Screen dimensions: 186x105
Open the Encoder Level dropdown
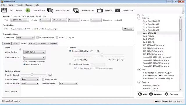(69, 84)
